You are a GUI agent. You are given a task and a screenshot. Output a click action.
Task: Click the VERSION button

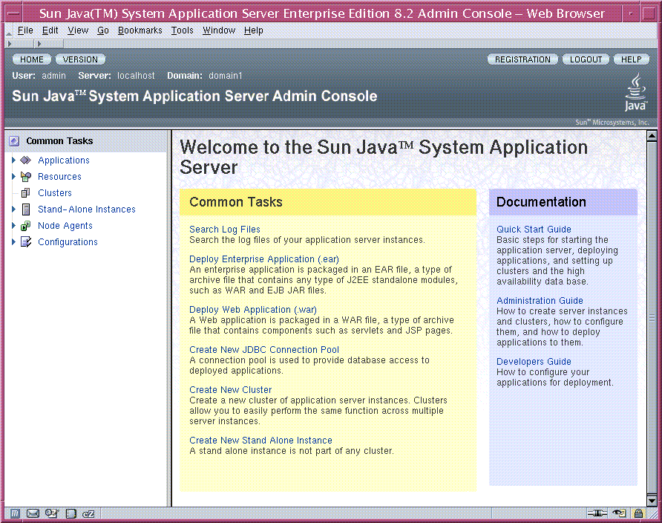click(x=80, y=59)
